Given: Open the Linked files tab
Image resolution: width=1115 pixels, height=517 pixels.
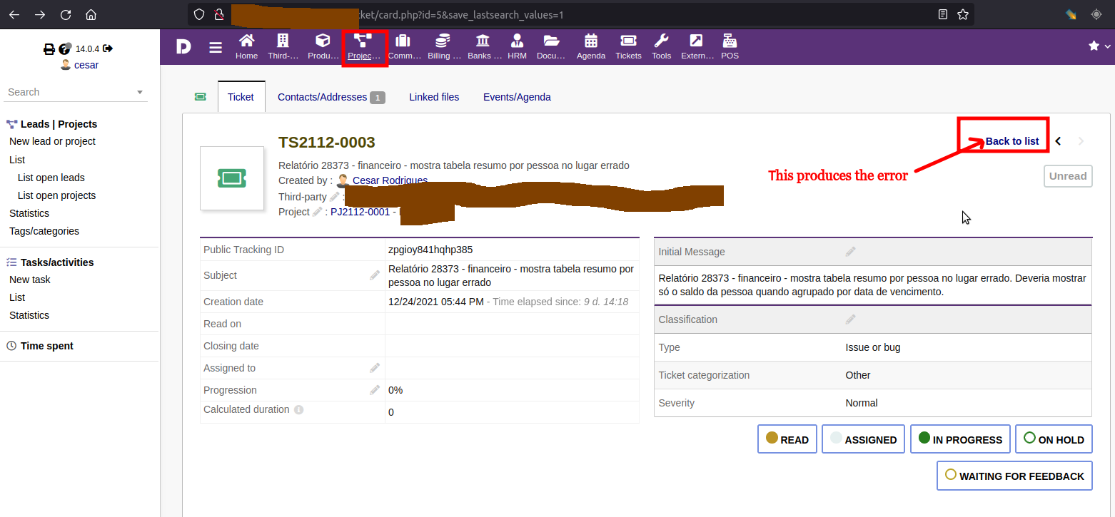Looking at the screenshot, I should pyautogui.click(x=434, y=96).
